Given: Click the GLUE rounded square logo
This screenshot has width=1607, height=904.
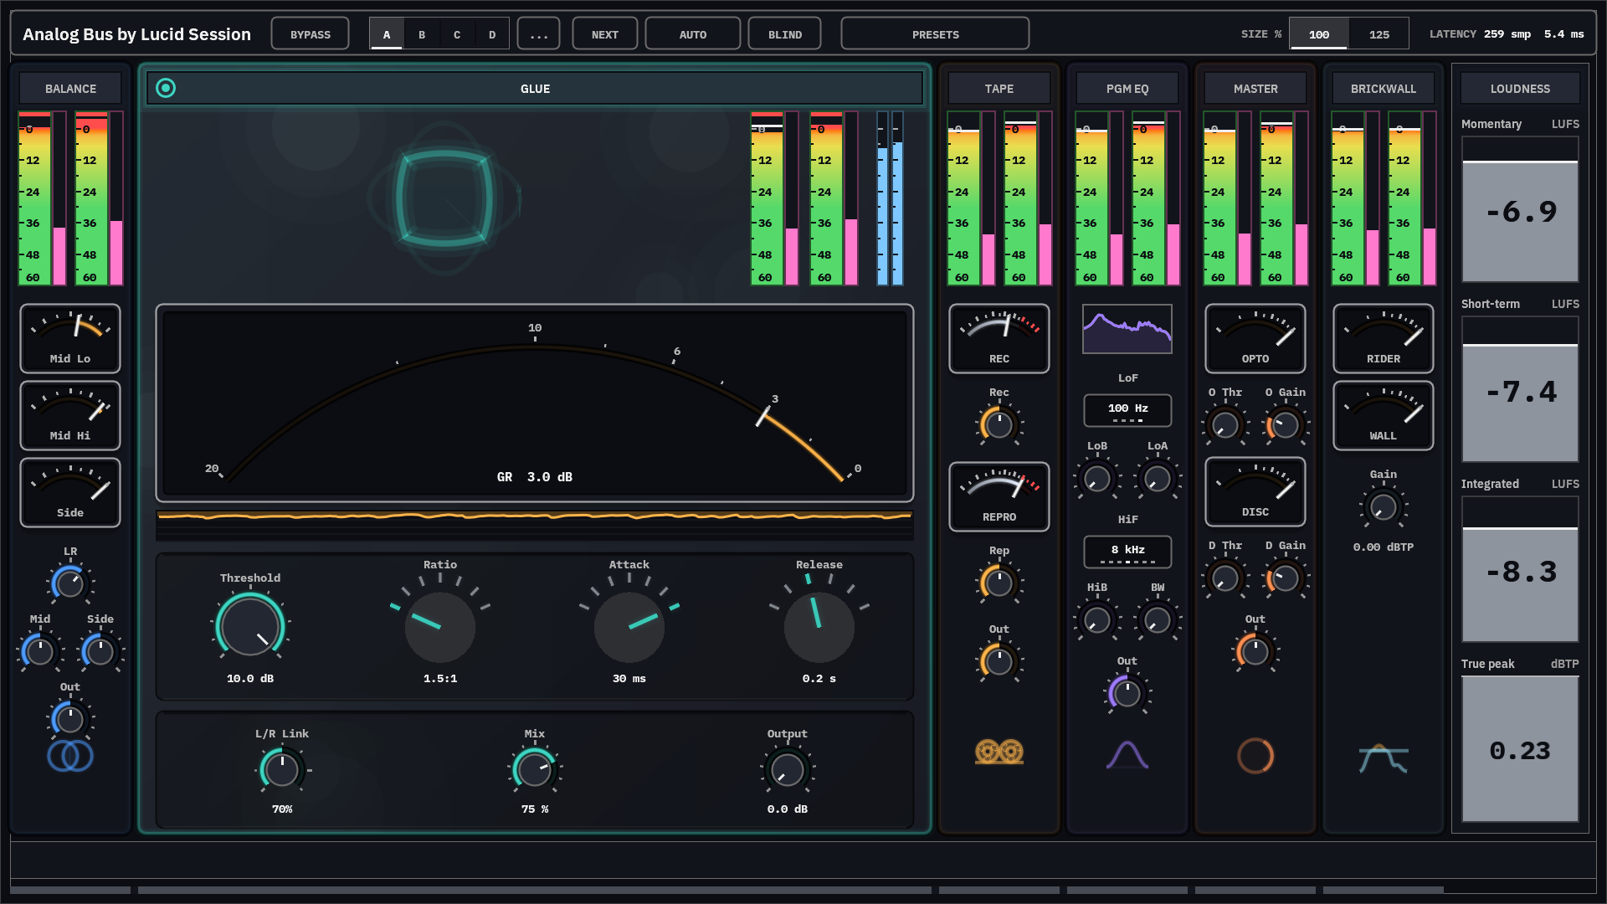Looking at the screenshot, I should pyautogui.click(x=444, y=198).
